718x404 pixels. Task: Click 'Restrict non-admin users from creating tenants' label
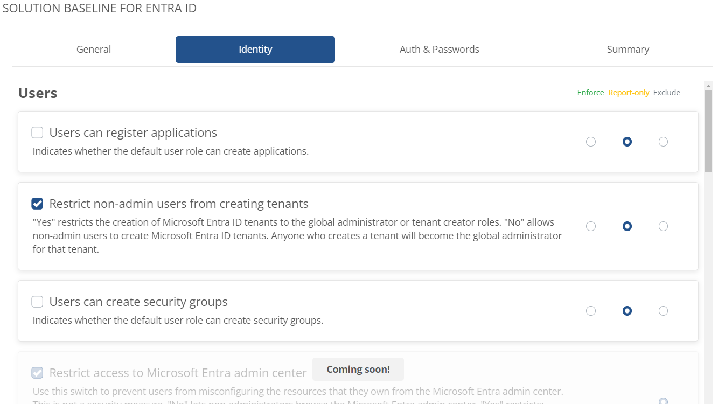pos(179,204)
